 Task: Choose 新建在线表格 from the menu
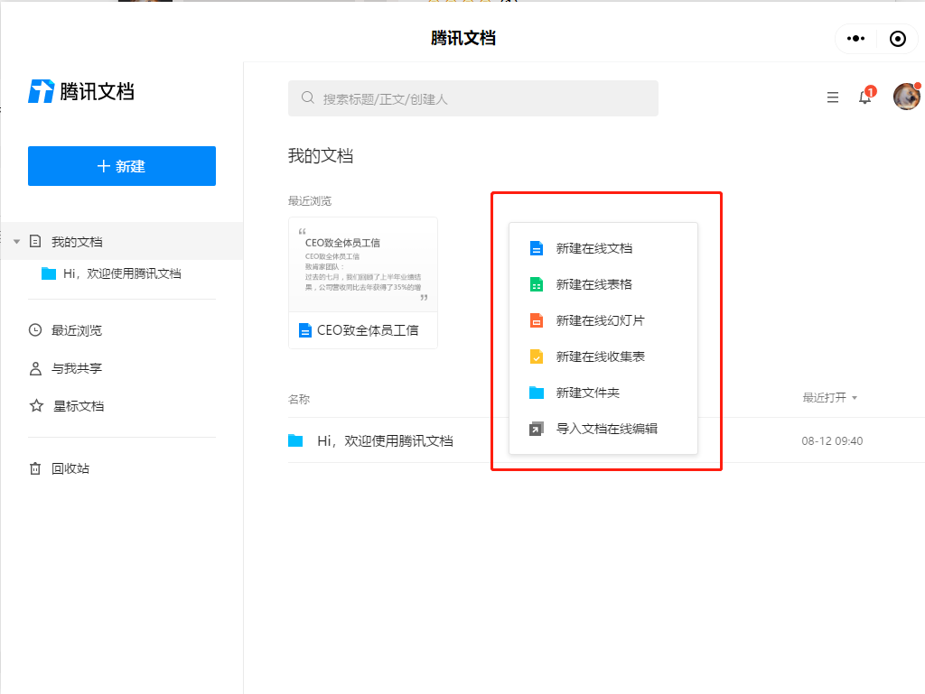(x=603, y=284)
